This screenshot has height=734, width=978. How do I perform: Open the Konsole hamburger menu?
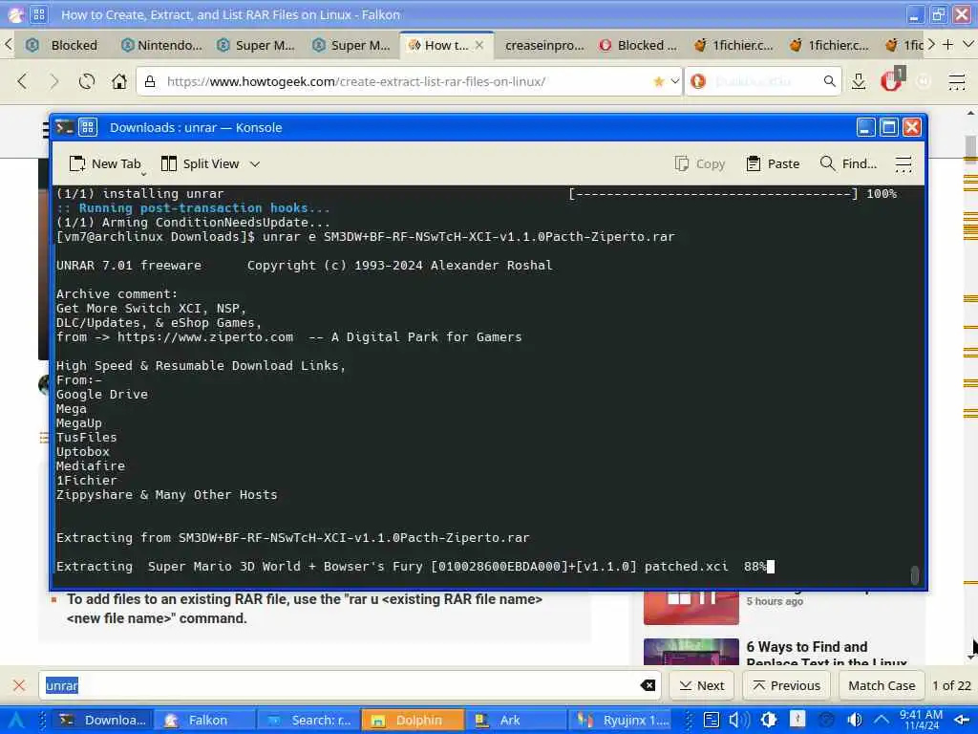904,163
